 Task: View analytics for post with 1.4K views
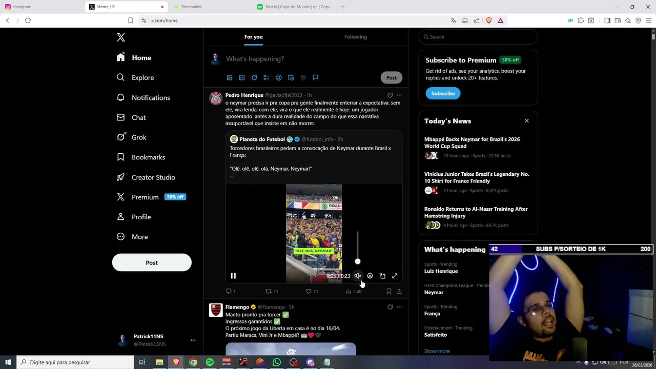pos(354,291)
